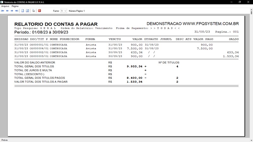253x142 pixels.
Task: Select single page view icon
Action: [x=23, y=11]
